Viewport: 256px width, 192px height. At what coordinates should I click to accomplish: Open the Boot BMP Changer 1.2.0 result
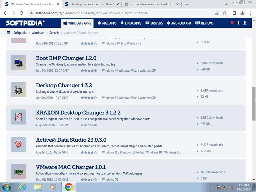tap(66, 58)
